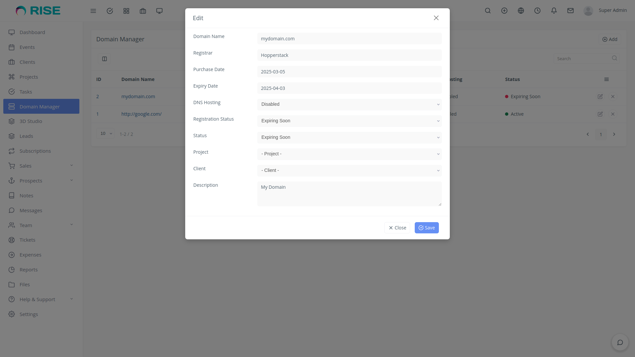635x357 pixels.
Task: Open the hamburger navigation menu
Action: point(93,11)
